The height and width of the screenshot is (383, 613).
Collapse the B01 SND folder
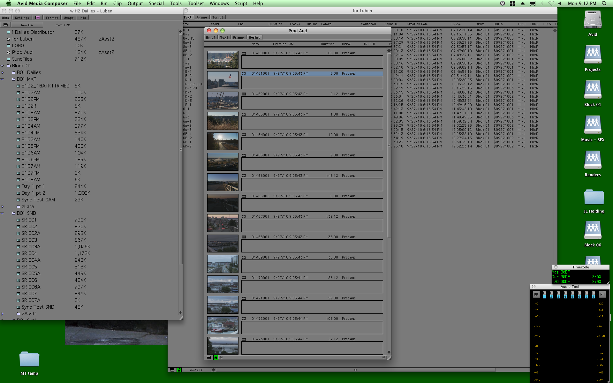pyautogui.click(x=2, y=213)
